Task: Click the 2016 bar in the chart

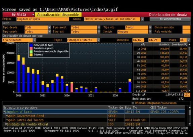Action: click(x=18, y=74)
